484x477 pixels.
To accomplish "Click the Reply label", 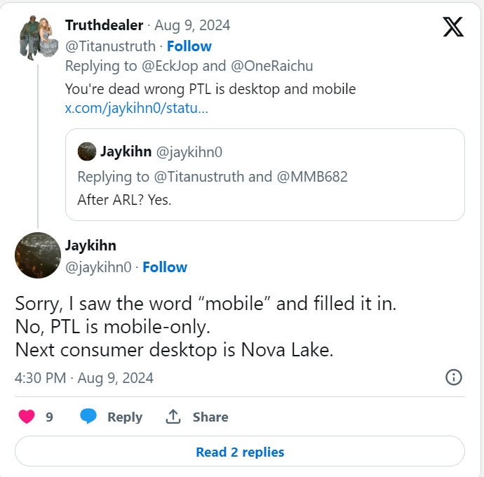I will pos(125,417).
